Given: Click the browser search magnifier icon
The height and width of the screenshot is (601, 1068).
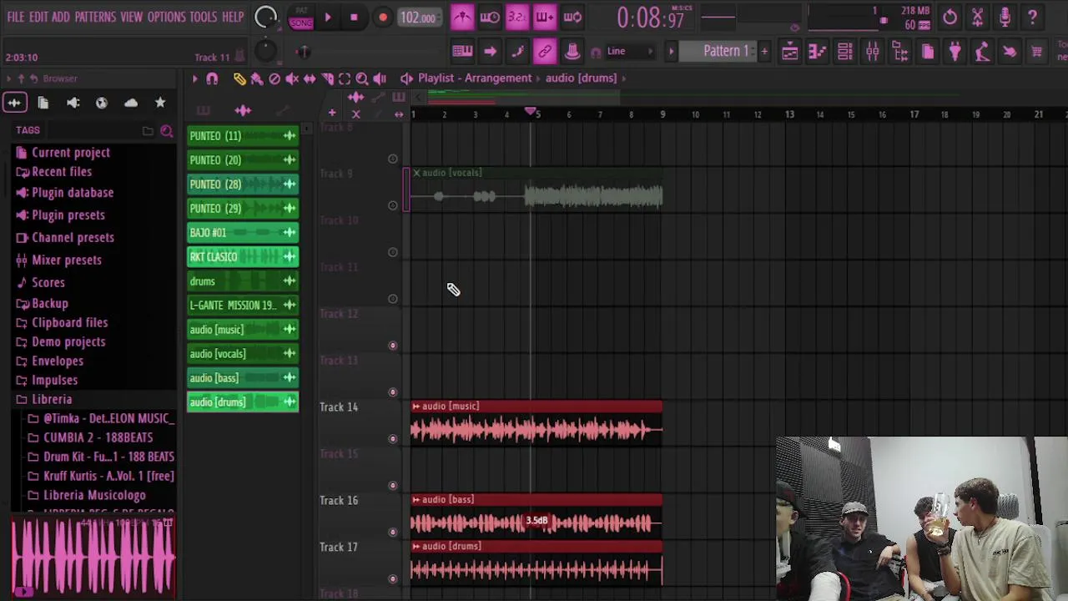Looking at the screenshot, I should 166,131.
